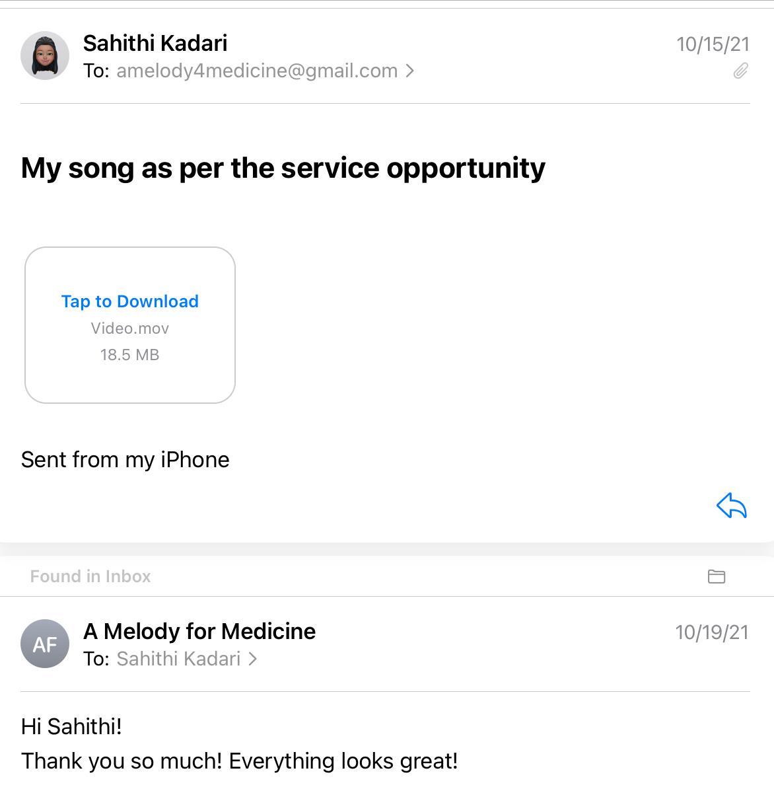774x793 pixels.
Task: Tap Sahithi Kadari's memoji avatar
Action: (x=45, y=56)
